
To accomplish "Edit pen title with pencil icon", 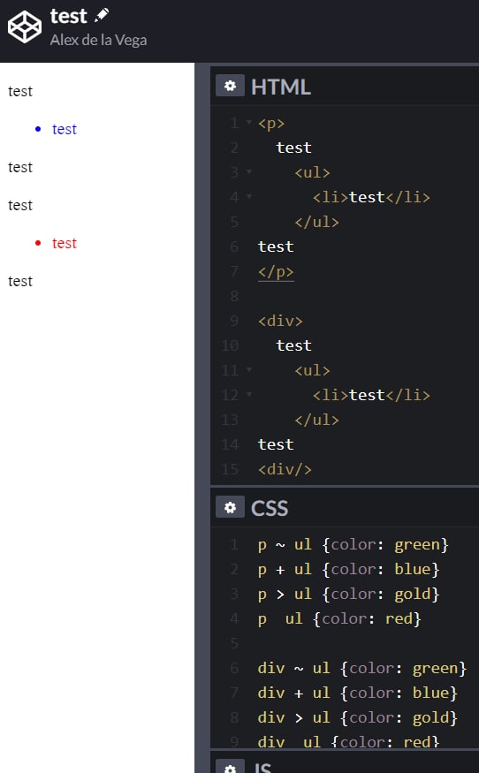I will (102, 15).
